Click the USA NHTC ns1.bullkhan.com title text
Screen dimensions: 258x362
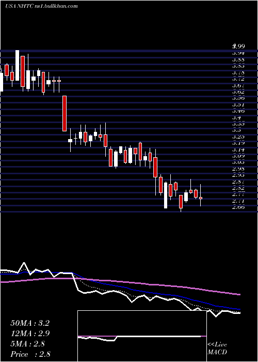[x=41, y=6]
